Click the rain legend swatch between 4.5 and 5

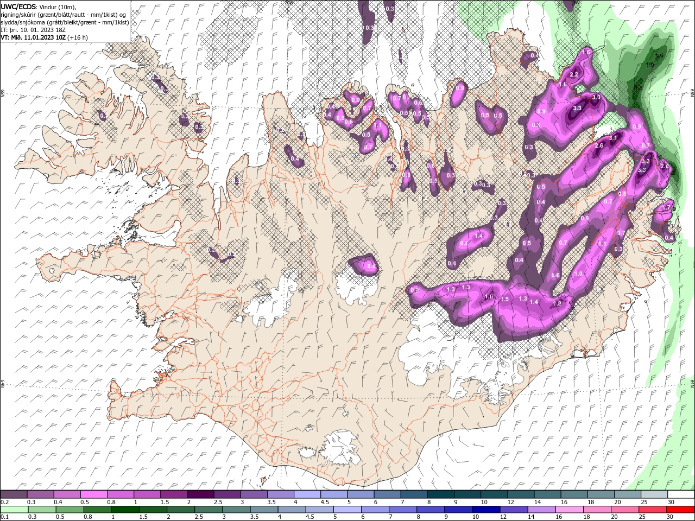(x=320, y=510)
